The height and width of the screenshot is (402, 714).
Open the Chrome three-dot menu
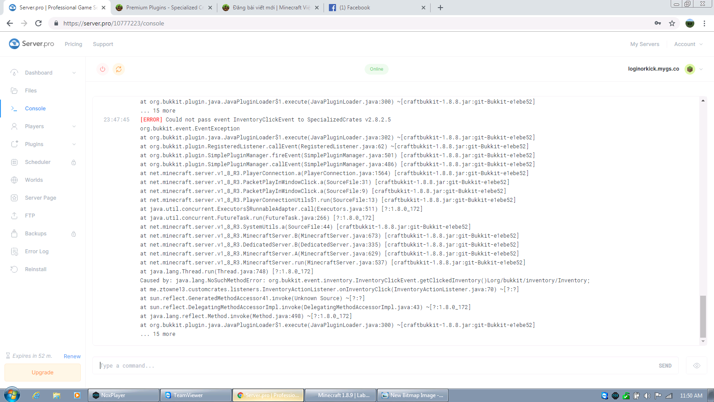(704, 23)
